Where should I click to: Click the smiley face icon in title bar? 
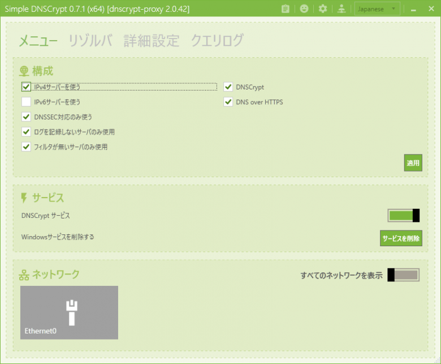pyautogui.click(x=304, y=9)
